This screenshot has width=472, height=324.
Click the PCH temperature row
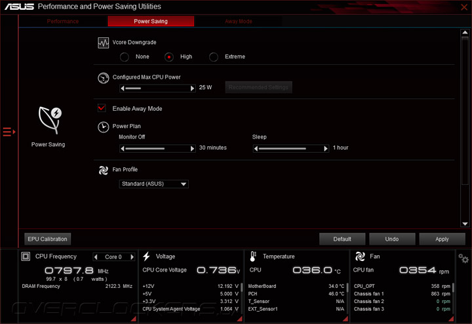pyautogui.click(x=296, y=294)
